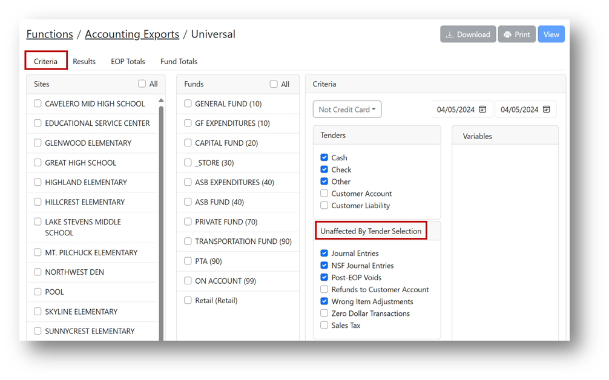Check the Sites All checkbox
Image resolution: width=609 pixels, height=380 pixels.
(142, 84)
